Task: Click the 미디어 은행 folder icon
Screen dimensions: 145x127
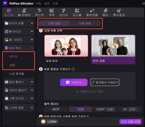Action: [x=7, y=23]
